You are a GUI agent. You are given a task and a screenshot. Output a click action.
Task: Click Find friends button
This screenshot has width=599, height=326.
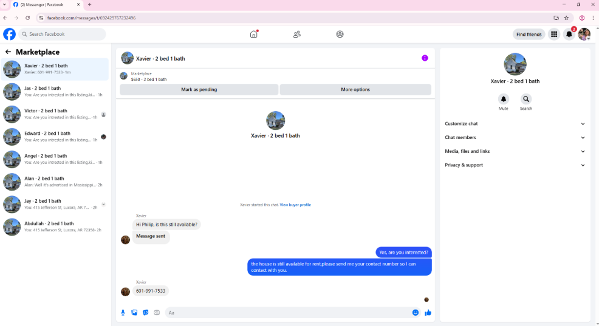(x=529, y=35)
